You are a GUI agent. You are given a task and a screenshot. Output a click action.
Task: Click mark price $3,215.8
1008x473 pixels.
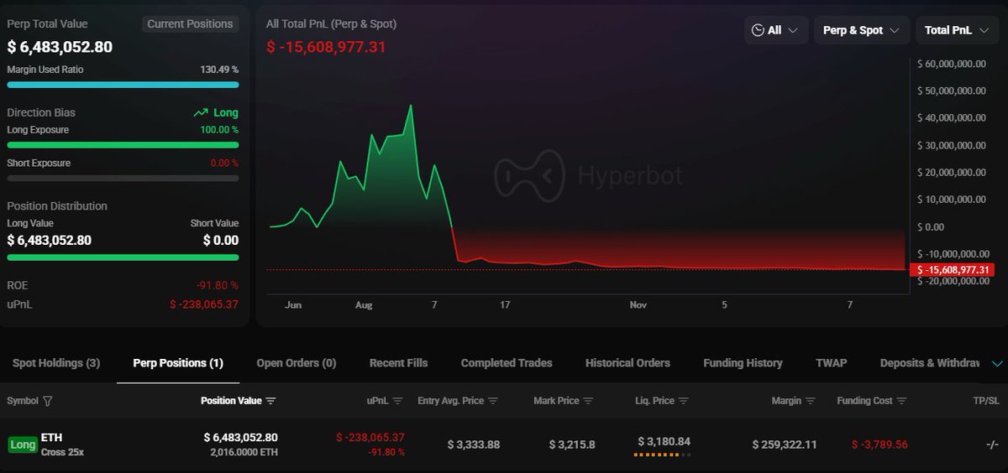point(572,444)
